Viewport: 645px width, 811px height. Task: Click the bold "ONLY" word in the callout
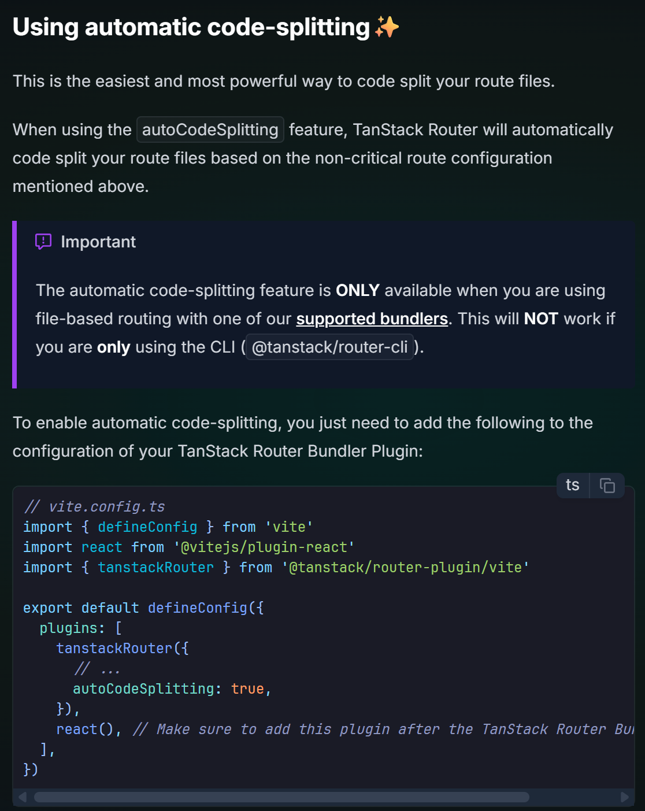point(357,291)
